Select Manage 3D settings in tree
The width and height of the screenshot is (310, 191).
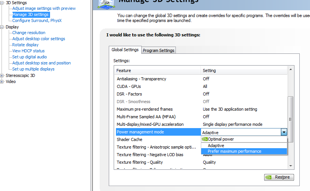30,14
